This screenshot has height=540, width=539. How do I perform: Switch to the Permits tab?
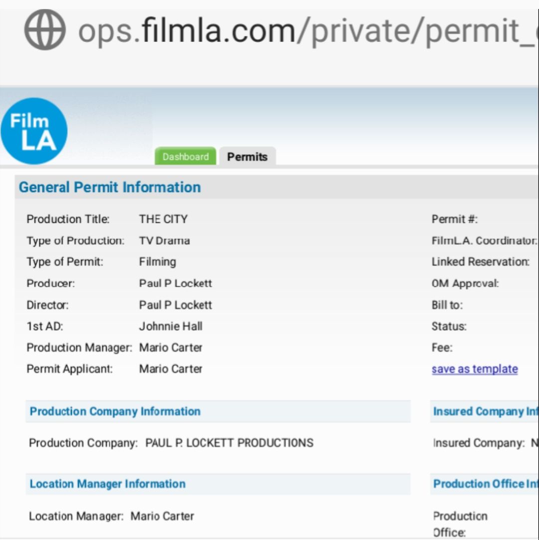(247, 156)
